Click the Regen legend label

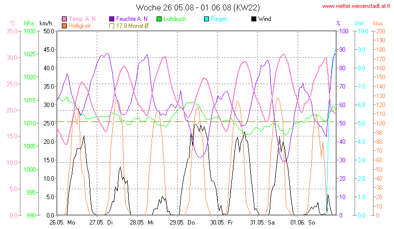pyautogui.click(x=219, y=19)
